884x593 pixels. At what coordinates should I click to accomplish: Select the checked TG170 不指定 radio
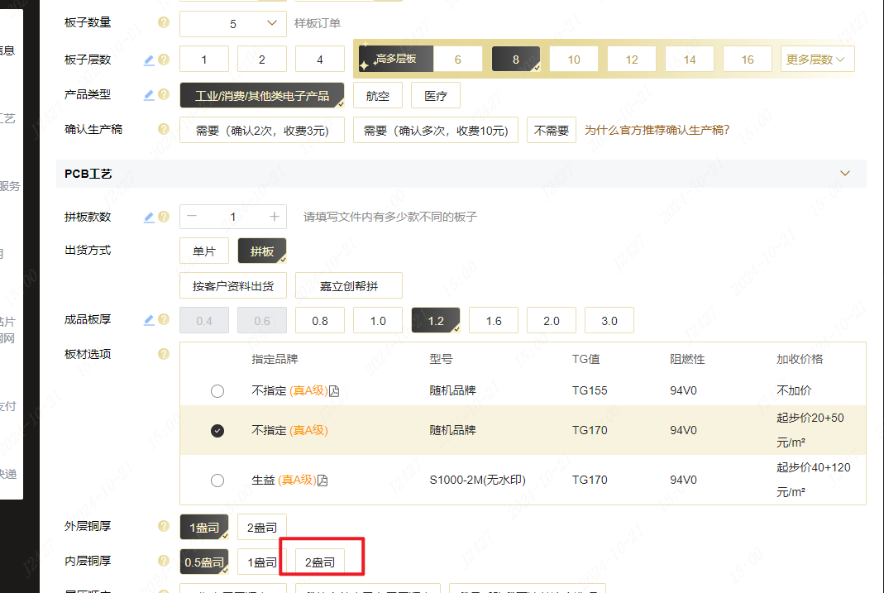tap(217, 431)
